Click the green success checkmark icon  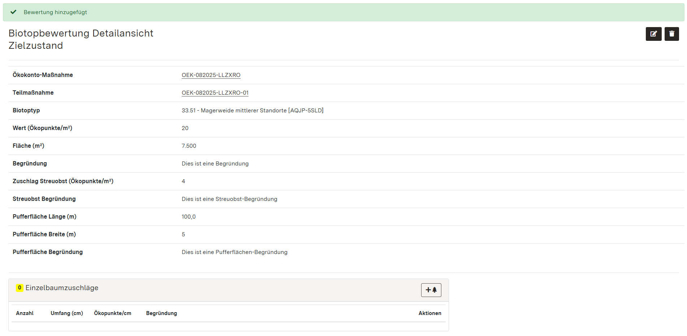(x=13, y=12)
